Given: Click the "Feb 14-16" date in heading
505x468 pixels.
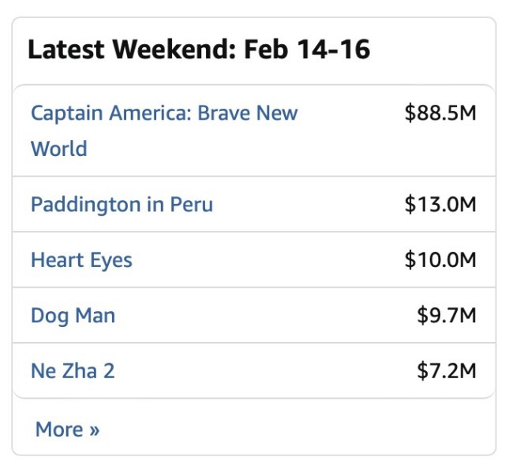Looking at the screenshot, I should pos(307,50).
